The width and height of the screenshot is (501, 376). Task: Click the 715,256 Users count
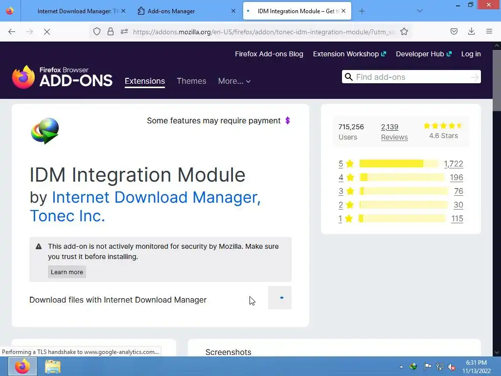pyautogui.click(x=351, y=132)
